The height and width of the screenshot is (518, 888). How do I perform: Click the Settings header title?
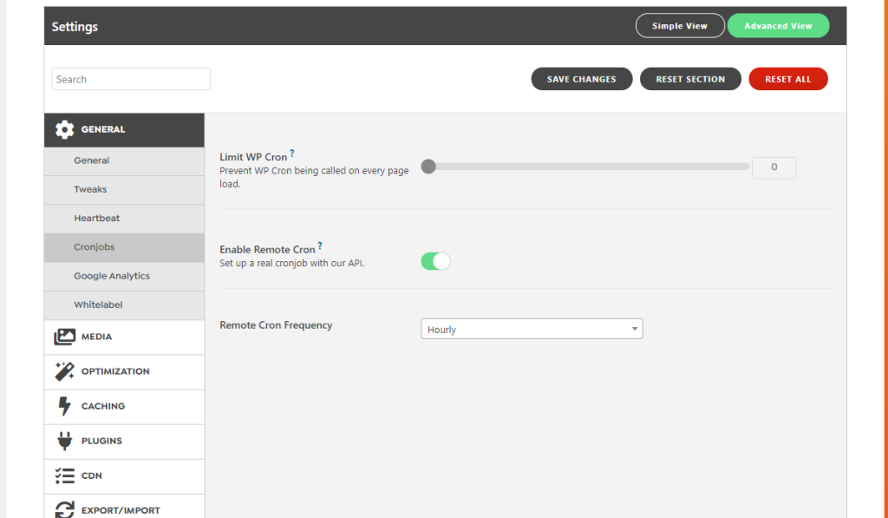pyautogui.click(x=75, y=27)
